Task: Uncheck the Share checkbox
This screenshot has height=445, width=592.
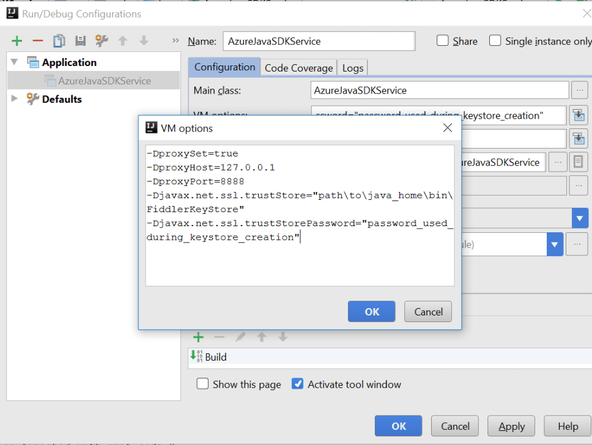Action: [x=442, y=41]
